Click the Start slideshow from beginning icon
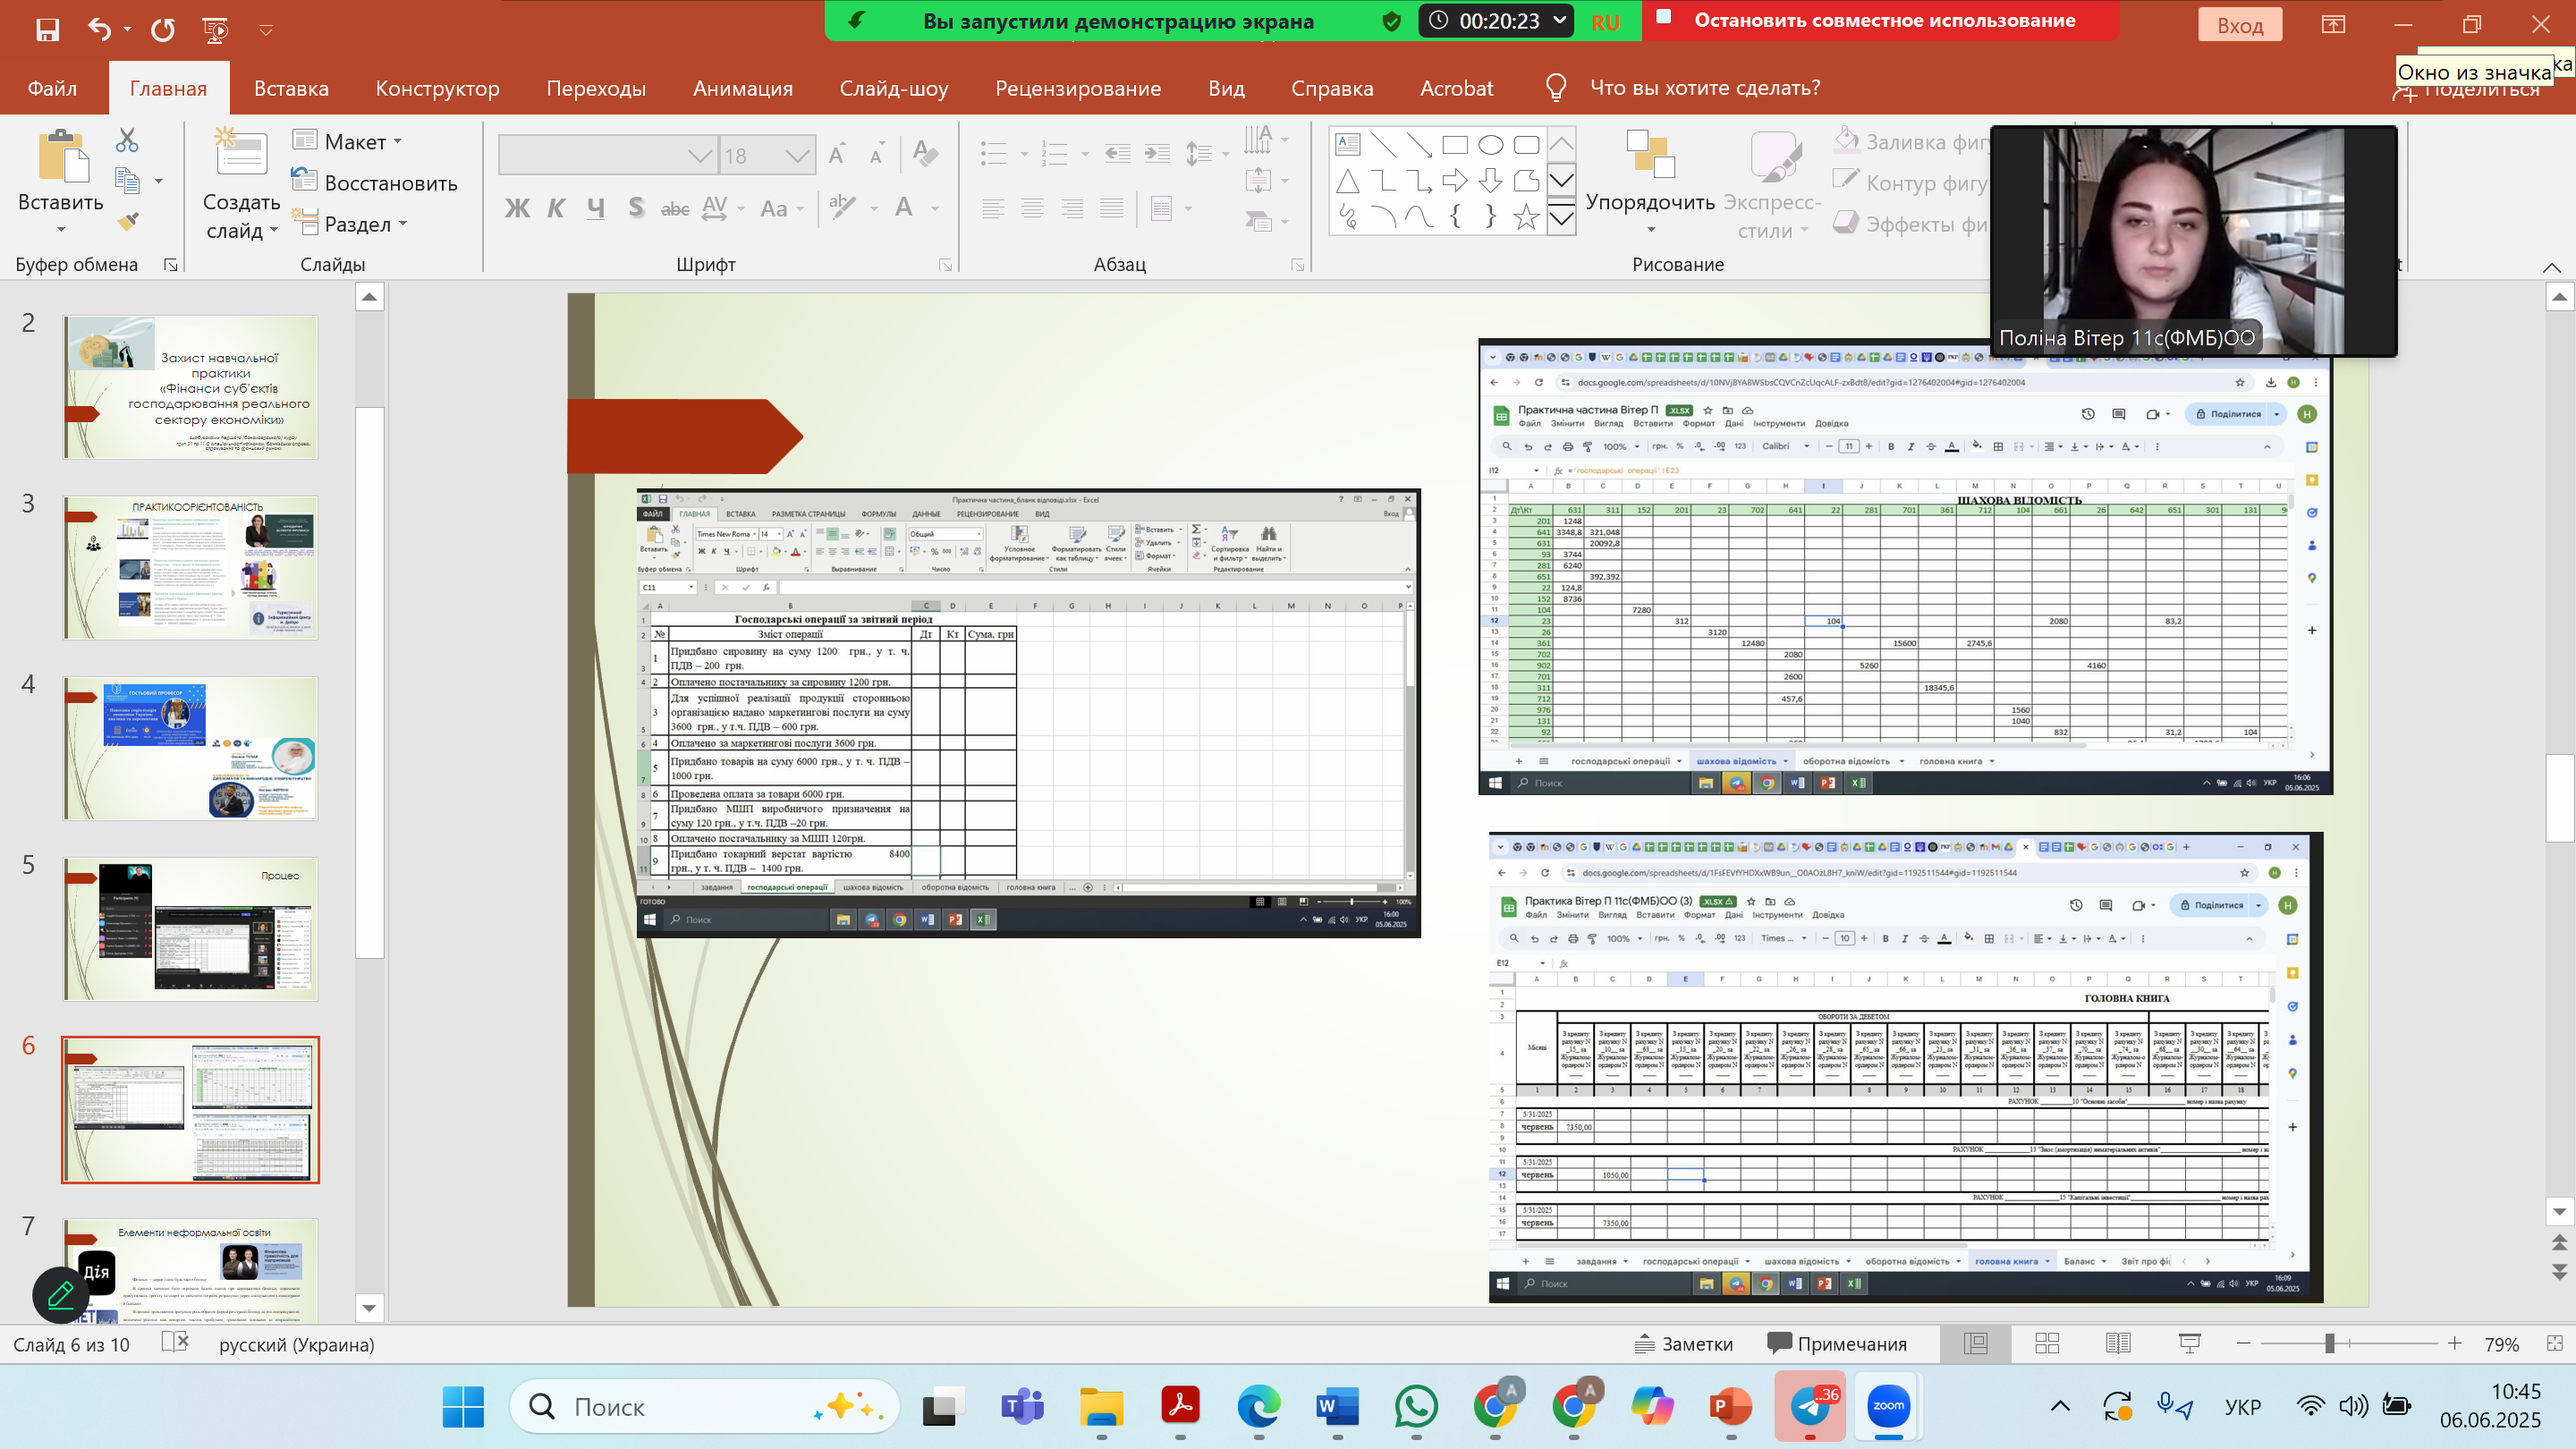This screenshot has width=2576, height=1449. (x=215, y=29)
